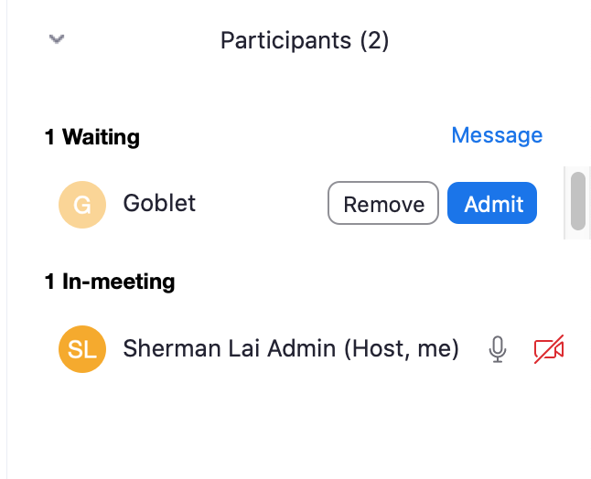Toggle Sherman Lai's red camera-off icon
Viewport: 591px width, 479px height.
[549, 349]
